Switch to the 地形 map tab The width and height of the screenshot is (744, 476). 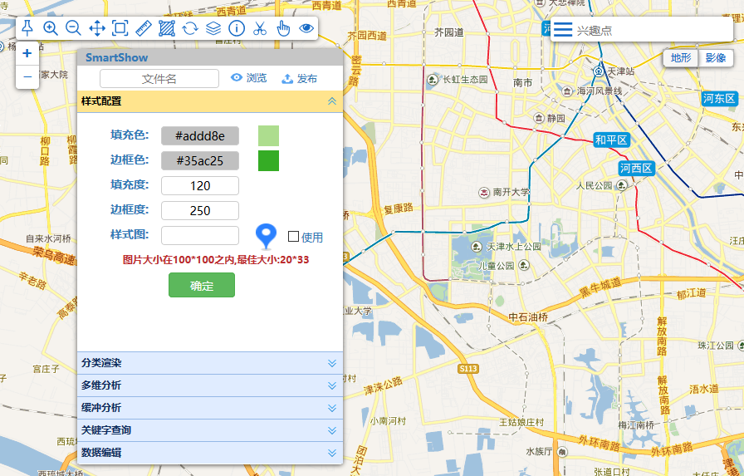coord(681,58)
